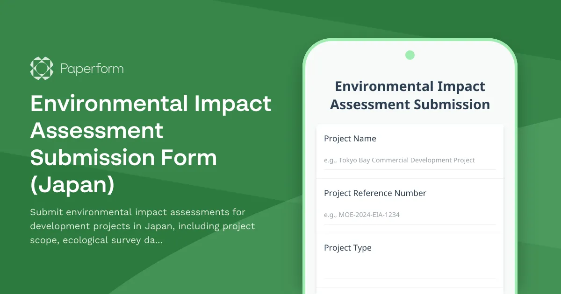Select the Project Name section header
Viewport: 561px width, 294px height.
click(x=350, y=139)
